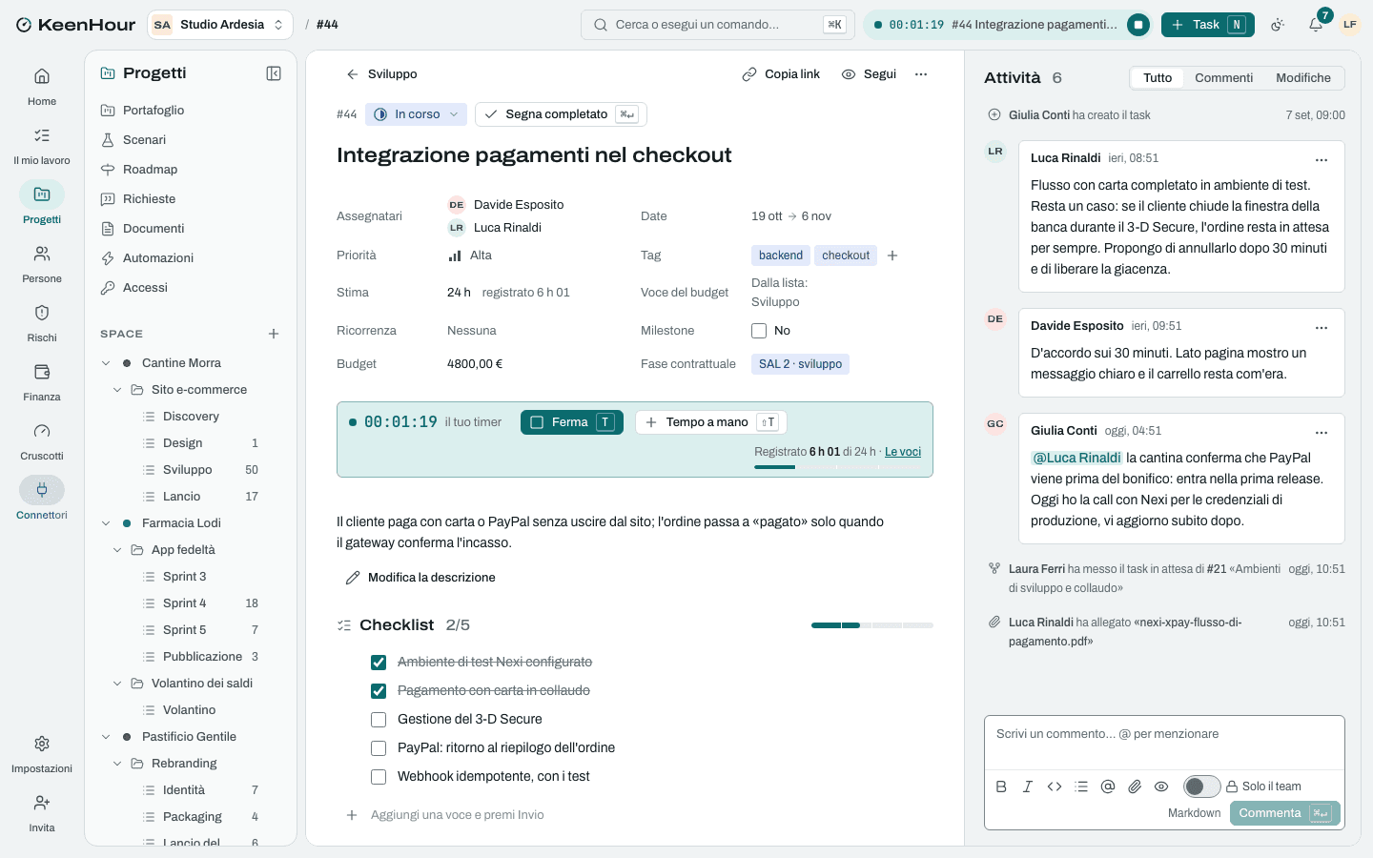Collapse the Rebranding folder
Image resolution: width=1373 pixels, height=858 pixels.
click(x=117, y=764)
